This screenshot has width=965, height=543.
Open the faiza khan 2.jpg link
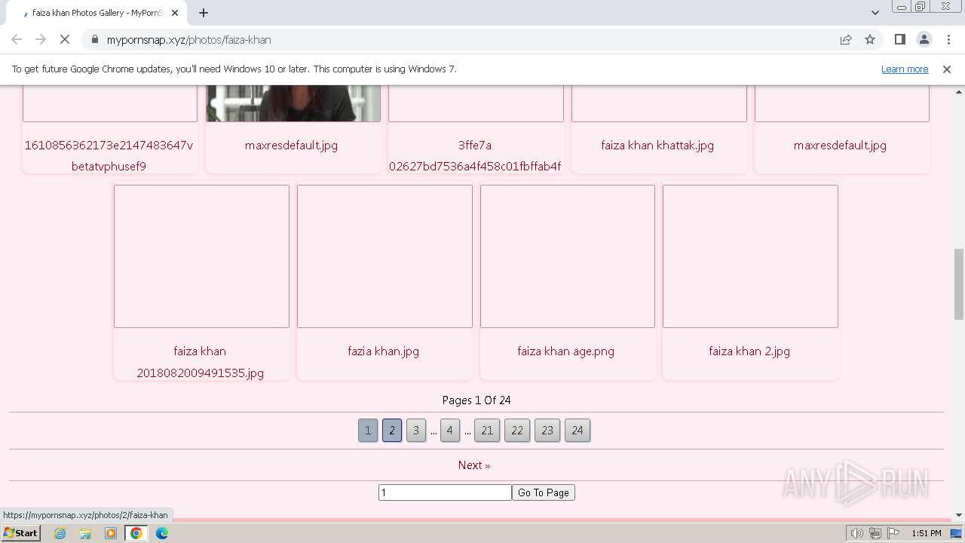[x=749, y=351]
